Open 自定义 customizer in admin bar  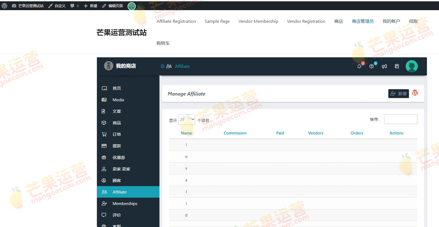coord(57,6)
